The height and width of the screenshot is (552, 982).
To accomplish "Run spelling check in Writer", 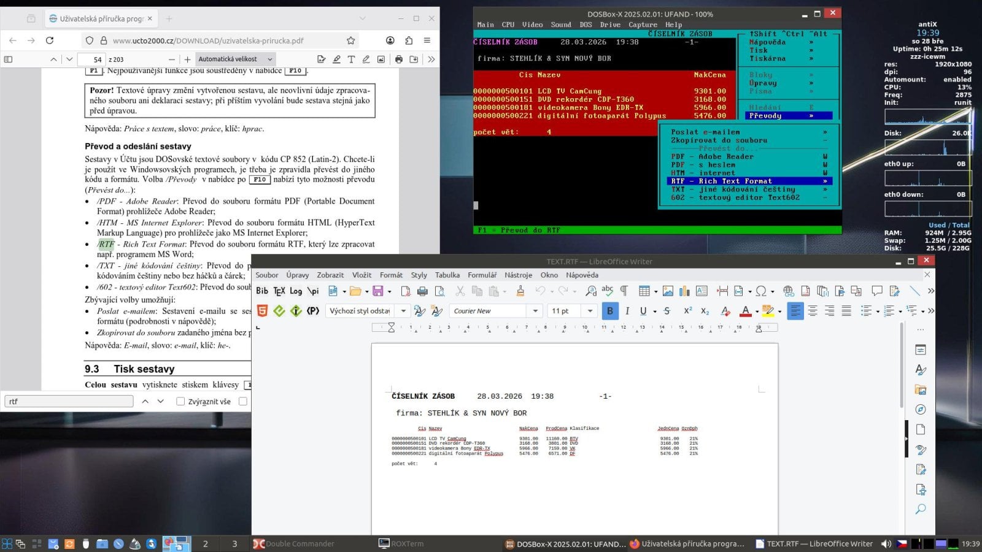I will [x=608, y=291].
